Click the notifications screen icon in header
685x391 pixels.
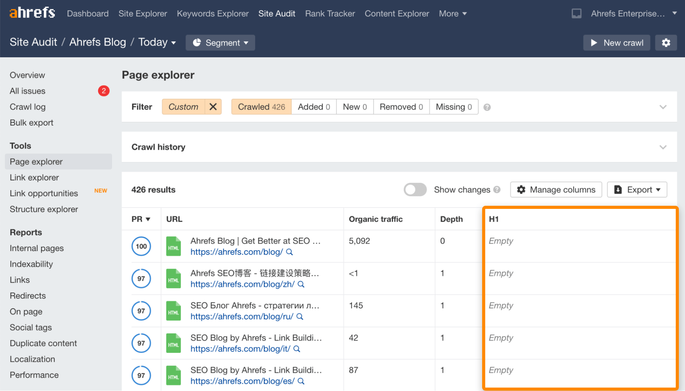click(576, 14)
